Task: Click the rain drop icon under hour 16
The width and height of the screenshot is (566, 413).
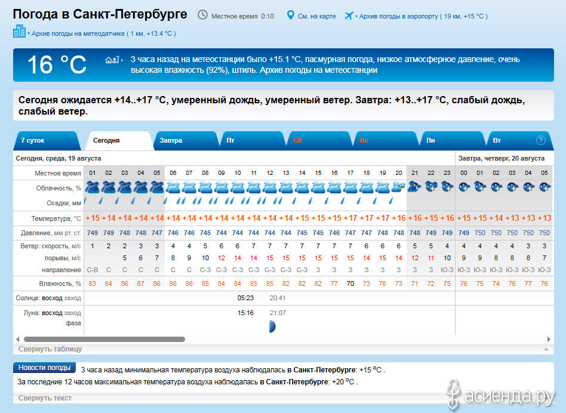Action: [327, 201]
